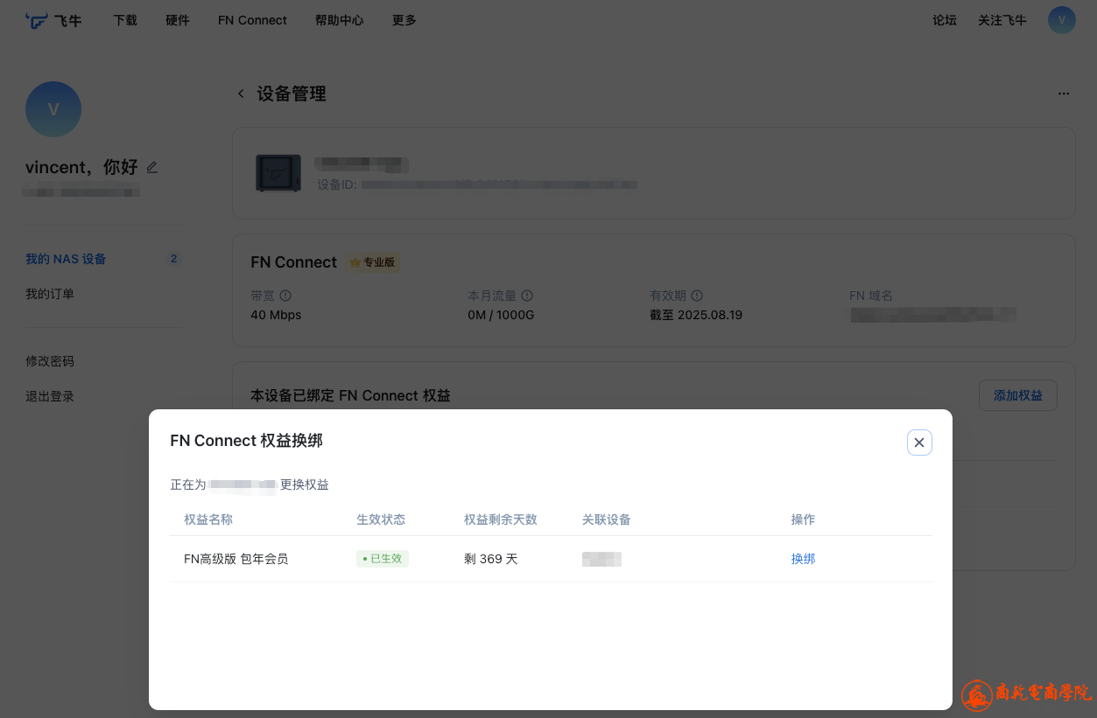Edit the vincent nickname pencil icon
Image resolution: width=1097 pixels, height=718 pixels.
[152, 167]
